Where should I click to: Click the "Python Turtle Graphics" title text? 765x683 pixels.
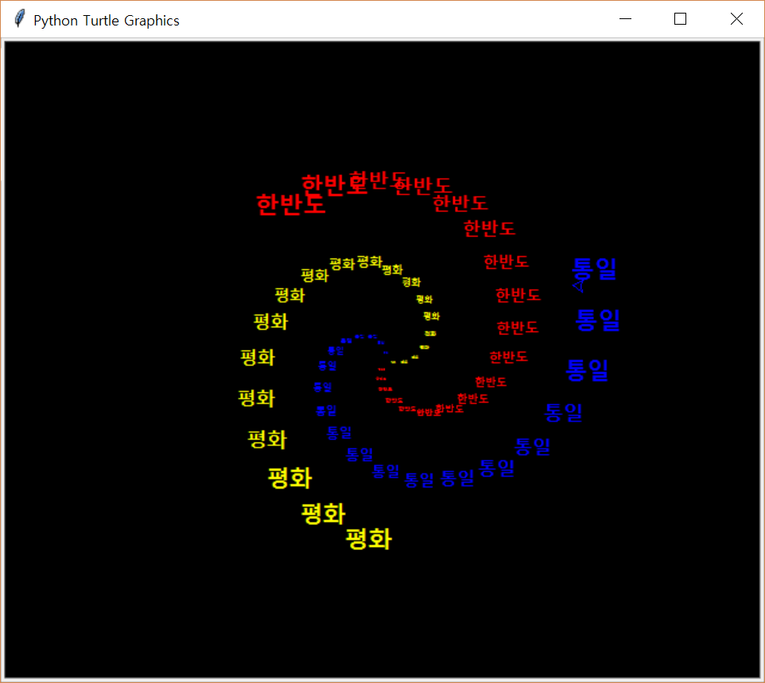tap(106, 21)
